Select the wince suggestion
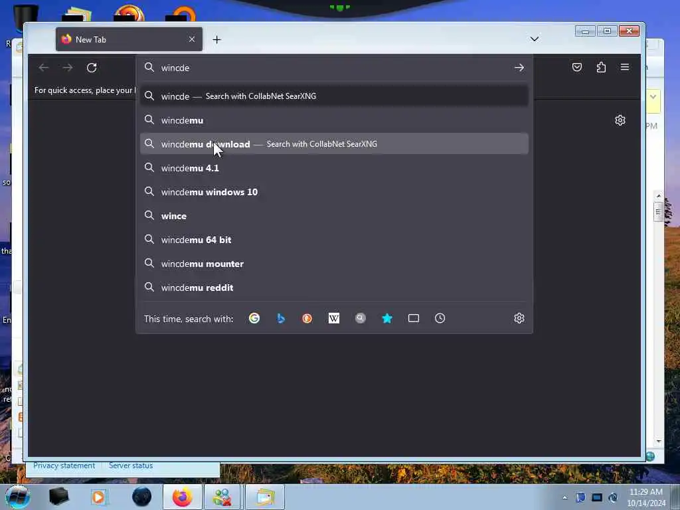 tap(334, 216)
